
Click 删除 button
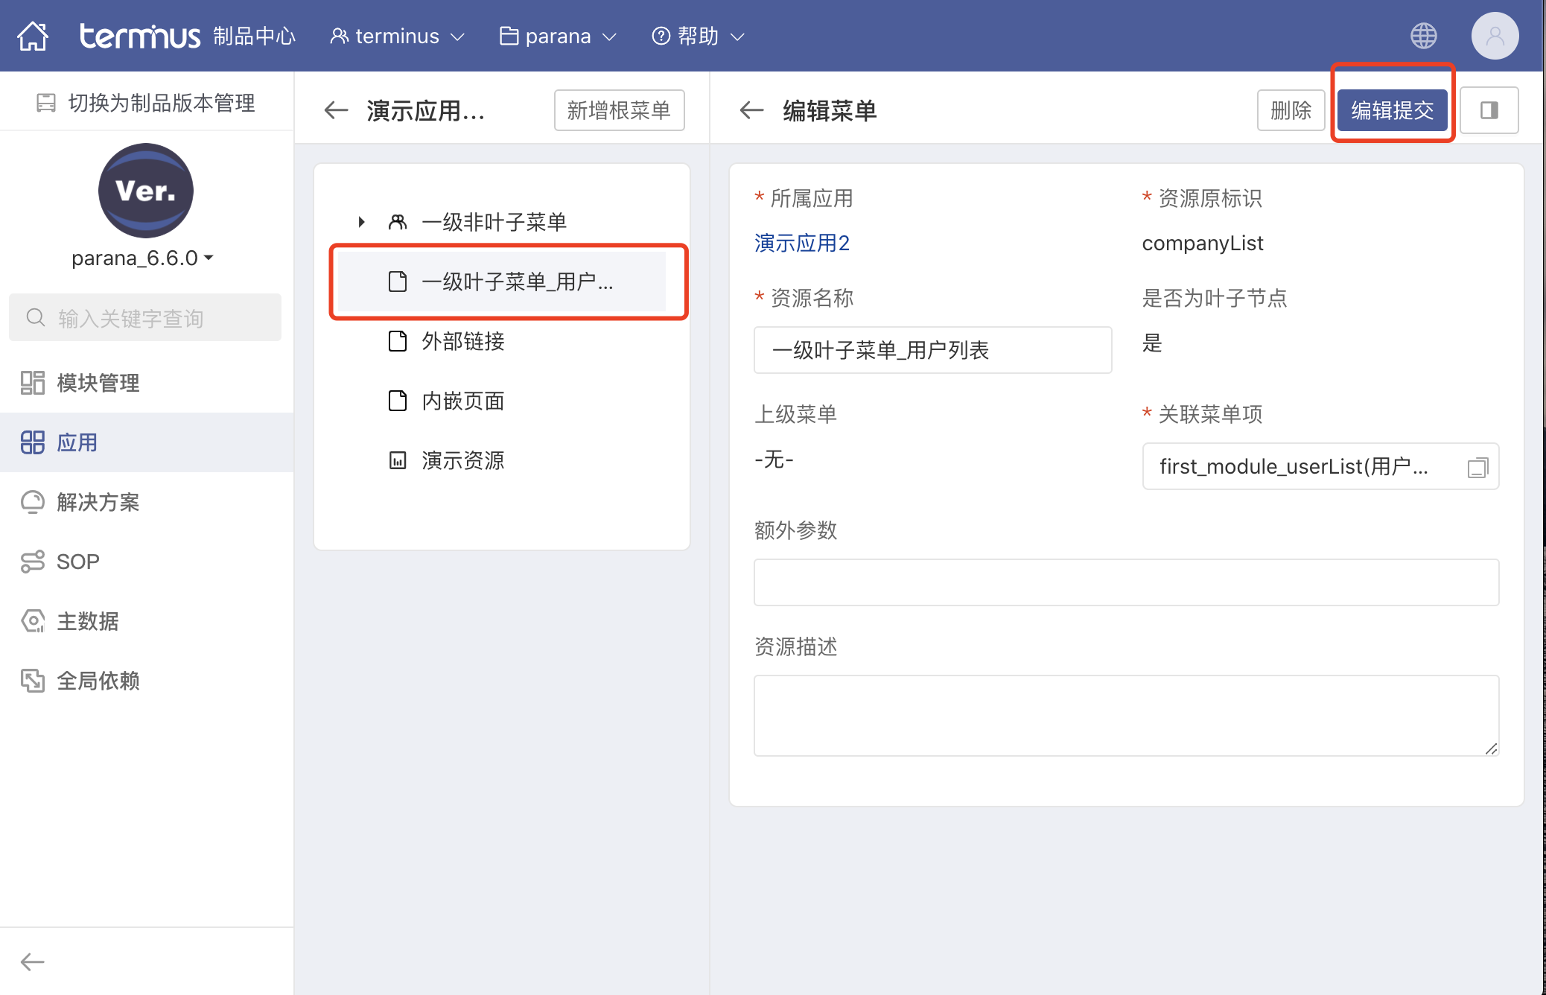1291,110
